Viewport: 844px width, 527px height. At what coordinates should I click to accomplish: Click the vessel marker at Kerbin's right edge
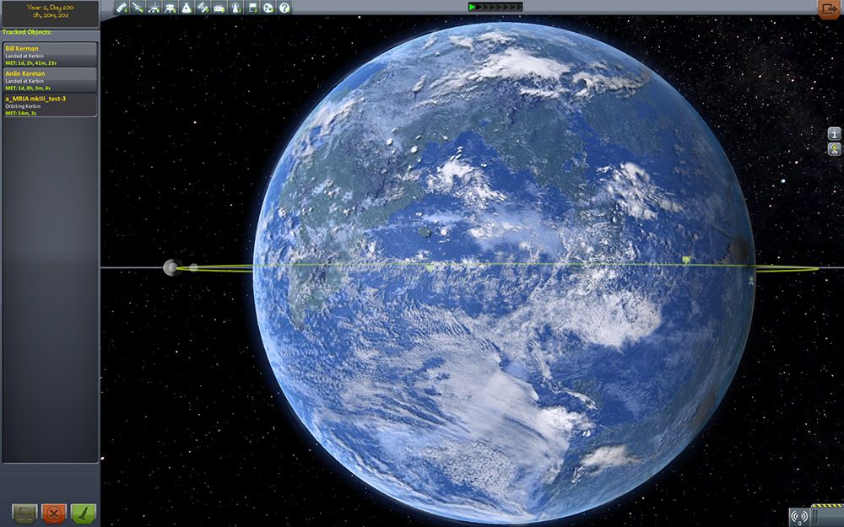751,280
